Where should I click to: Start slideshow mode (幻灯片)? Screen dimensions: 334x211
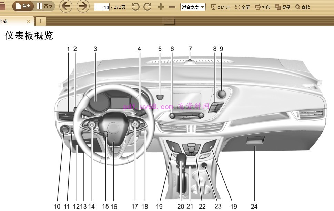coord(220,7)
